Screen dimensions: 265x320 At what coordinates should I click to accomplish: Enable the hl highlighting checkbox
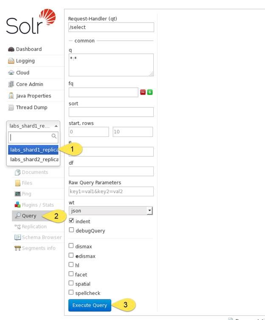coord(71,265)
